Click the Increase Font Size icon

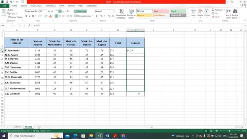pyautogui.click(x=49, y=11)
